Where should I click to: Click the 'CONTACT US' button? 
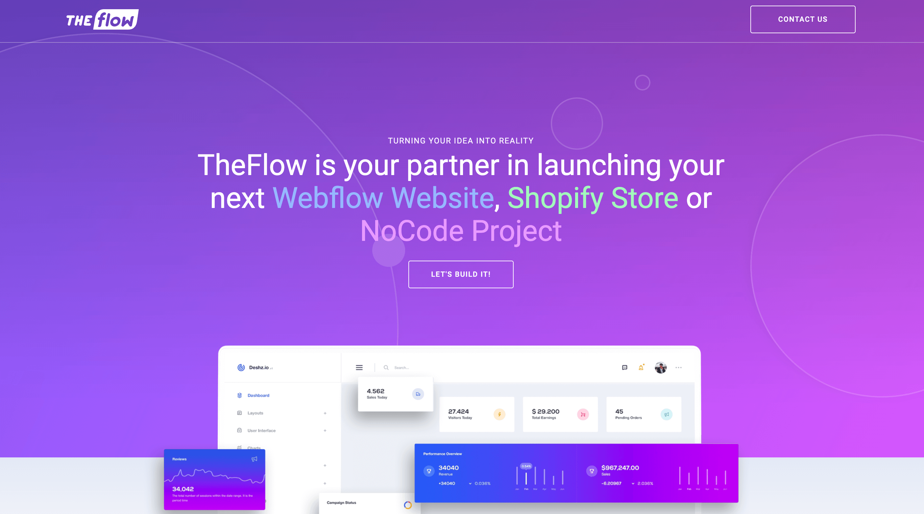803,19
